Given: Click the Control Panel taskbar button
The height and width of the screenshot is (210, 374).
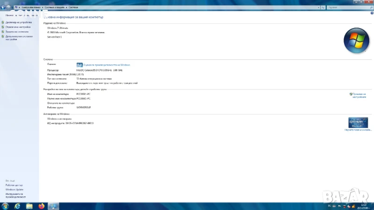Looking at the screenshot, I should pyautogui.click(x=54, y=206).
